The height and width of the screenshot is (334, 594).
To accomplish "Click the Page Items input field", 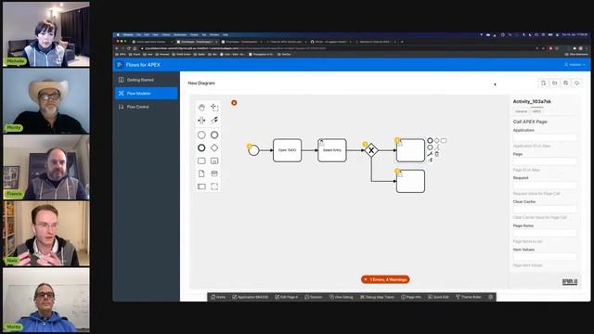I will pyautogui.click(x=545, y=233).
